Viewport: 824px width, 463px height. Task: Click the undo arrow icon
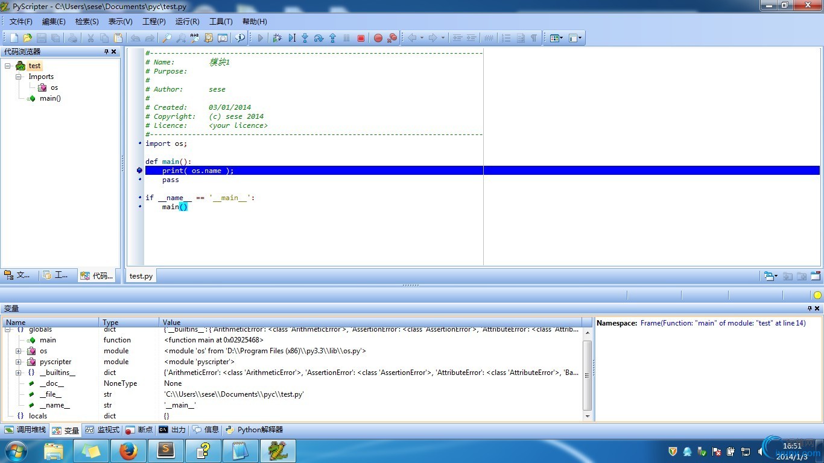(x=136, y=38)
